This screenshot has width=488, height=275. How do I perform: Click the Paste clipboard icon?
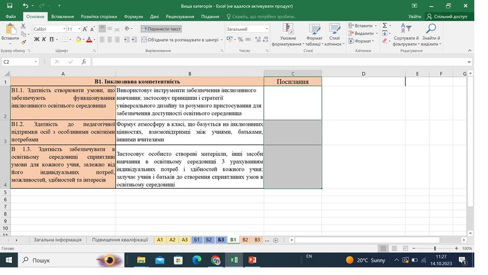point(10,29)
